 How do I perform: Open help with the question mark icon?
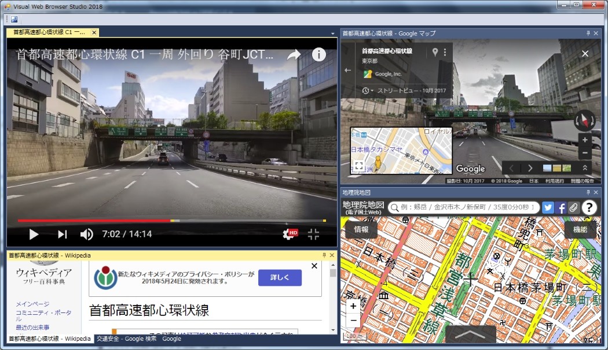tap(589, 208)
